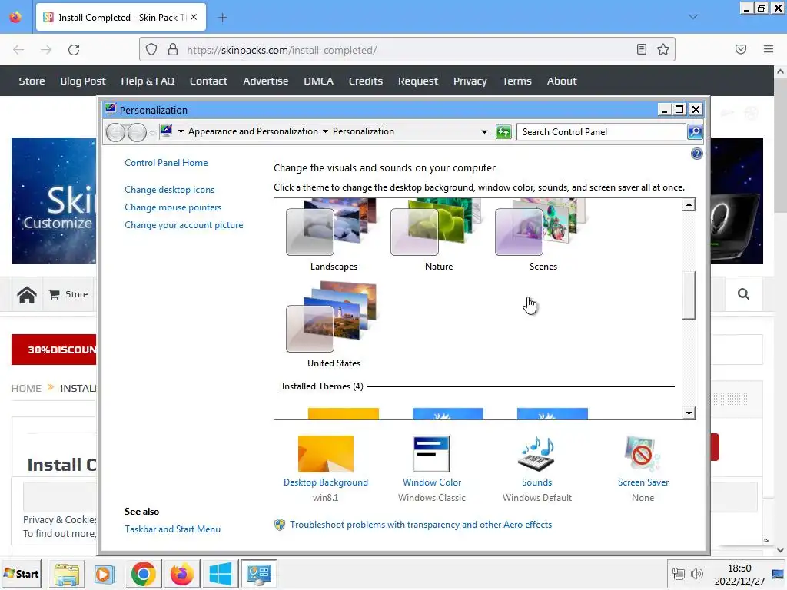Click the HOME breadcrumb on website
Screen dimensions: 787x590
[x=26, y=388]
